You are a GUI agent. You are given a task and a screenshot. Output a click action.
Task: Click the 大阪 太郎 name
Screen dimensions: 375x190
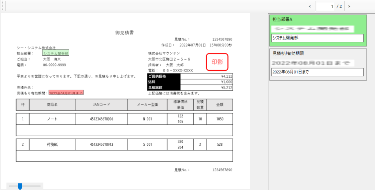tap(175, 65)
